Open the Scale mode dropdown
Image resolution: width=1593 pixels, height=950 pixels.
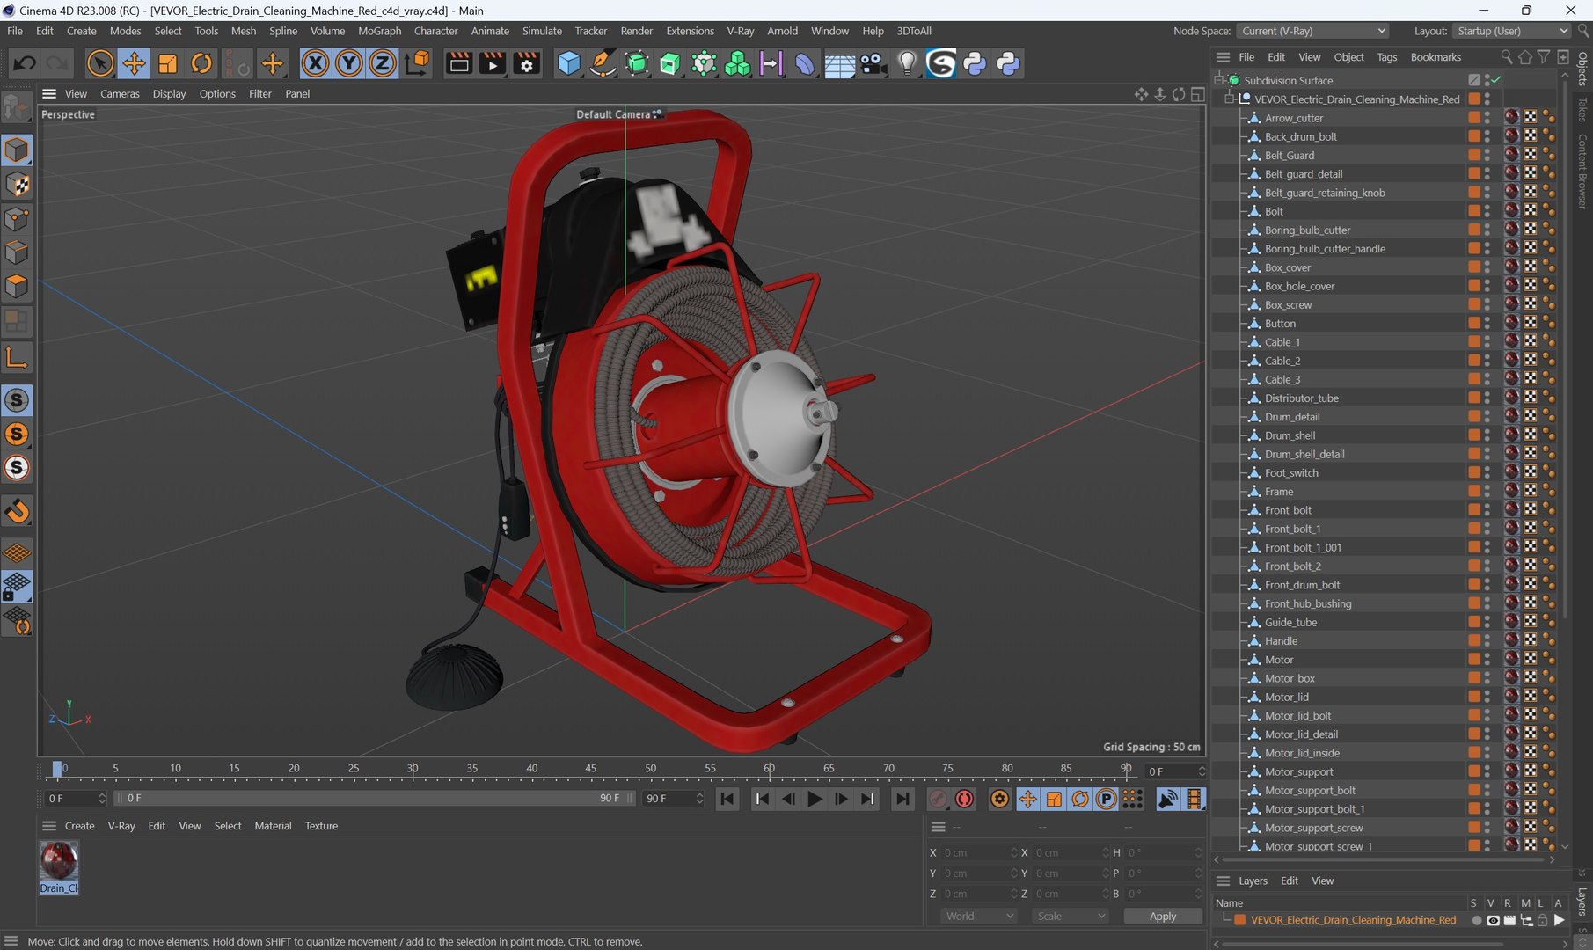[x=1071, y=916]
